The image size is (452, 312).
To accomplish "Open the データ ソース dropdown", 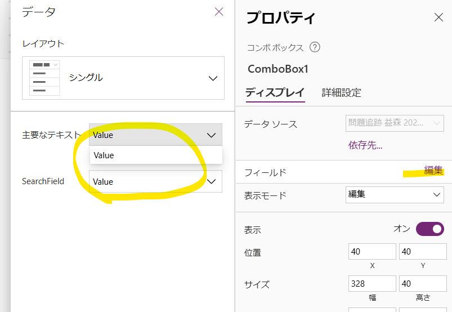I will point(394,122).
